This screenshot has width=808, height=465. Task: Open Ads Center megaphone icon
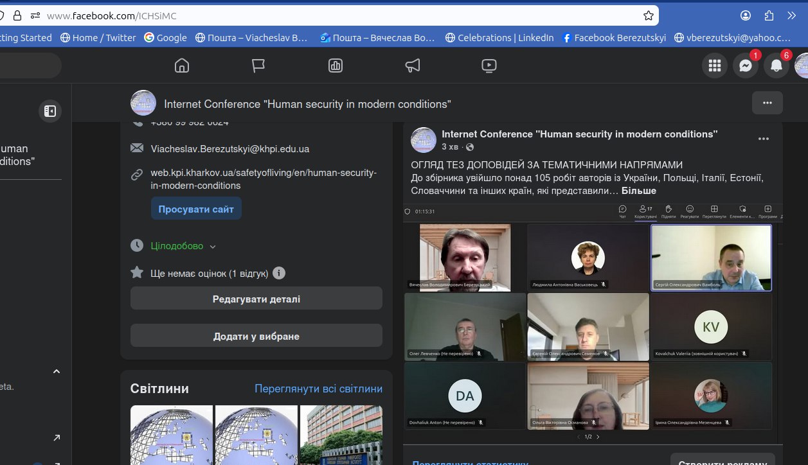412,66
